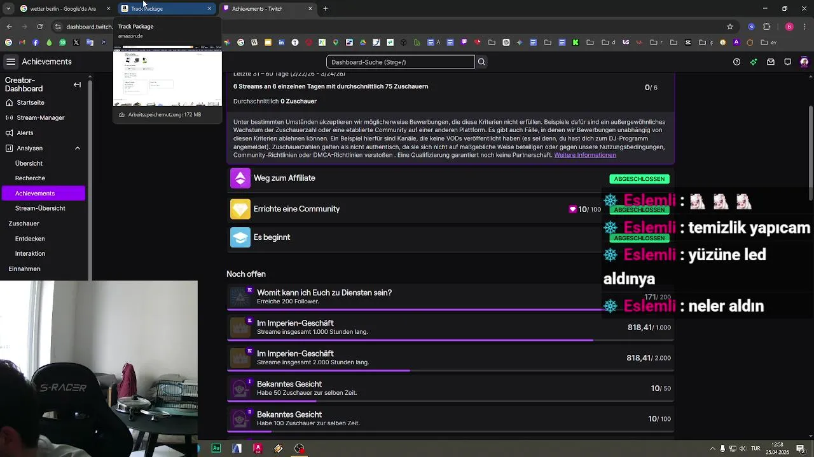Click the Noch offen heading
Viewport: 814px width, 457px height.
coord(246,274)
